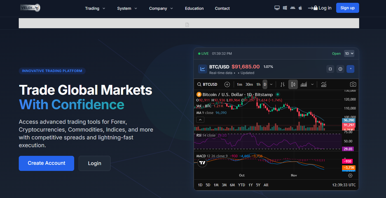Open chart settings hexagon gear icon
Viewport: 386px width, 198px height.
click(350, 175)
